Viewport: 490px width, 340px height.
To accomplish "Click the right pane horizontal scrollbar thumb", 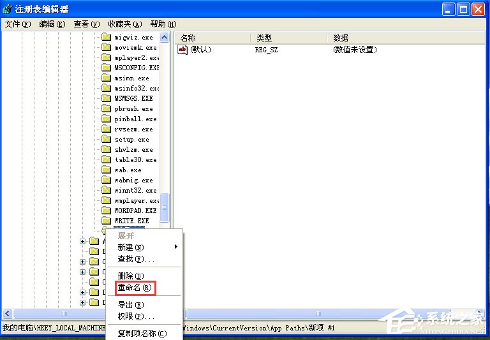I will point(318,313).
